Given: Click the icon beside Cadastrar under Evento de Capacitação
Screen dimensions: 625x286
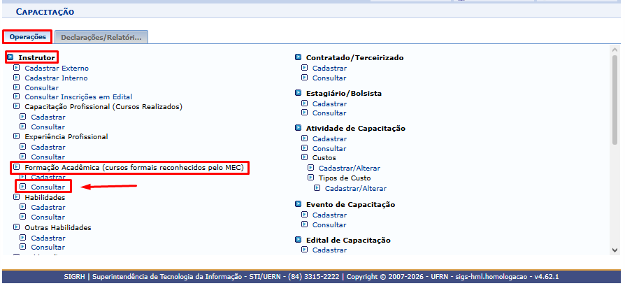Looking at the screenshot, I should 304,215.
